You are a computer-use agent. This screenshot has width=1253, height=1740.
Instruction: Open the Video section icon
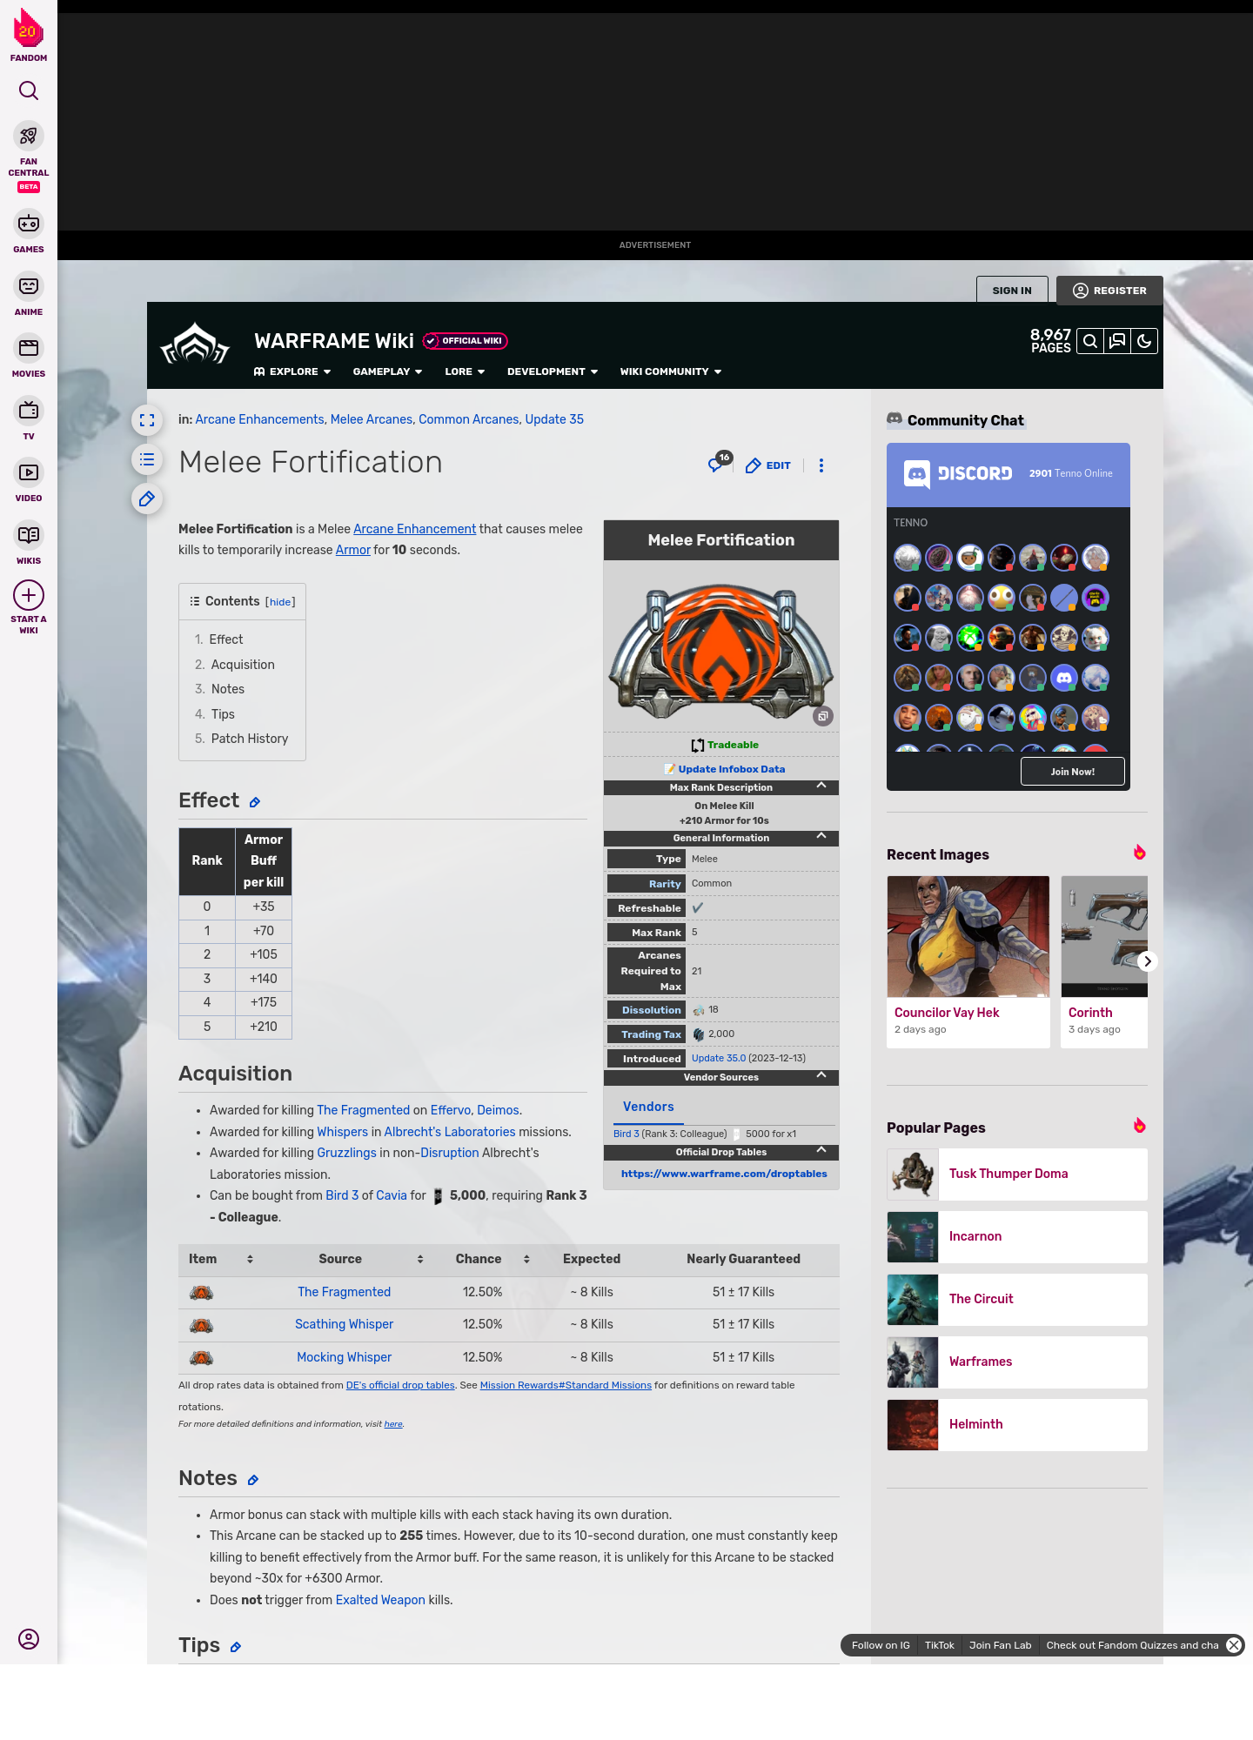(x=29, y=472)
